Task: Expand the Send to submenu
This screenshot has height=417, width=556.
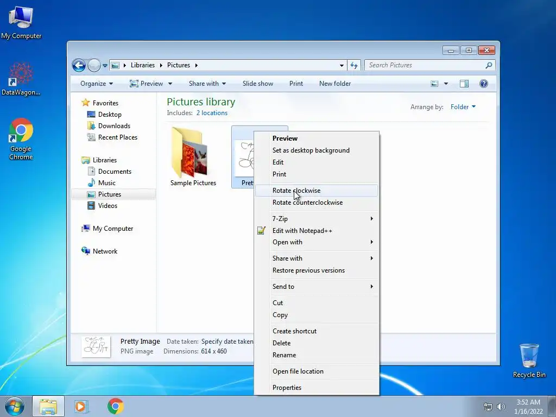Action: 317,287
